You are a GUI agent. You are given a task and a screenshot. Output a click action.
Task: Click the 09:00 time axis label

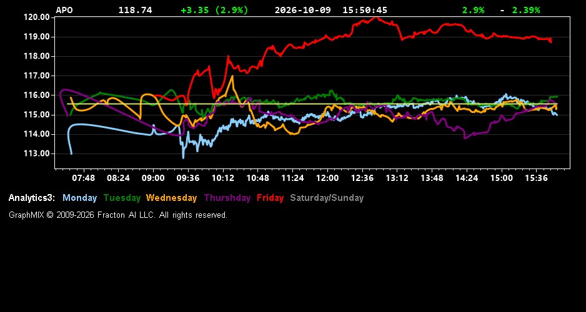tap(153, 178)
